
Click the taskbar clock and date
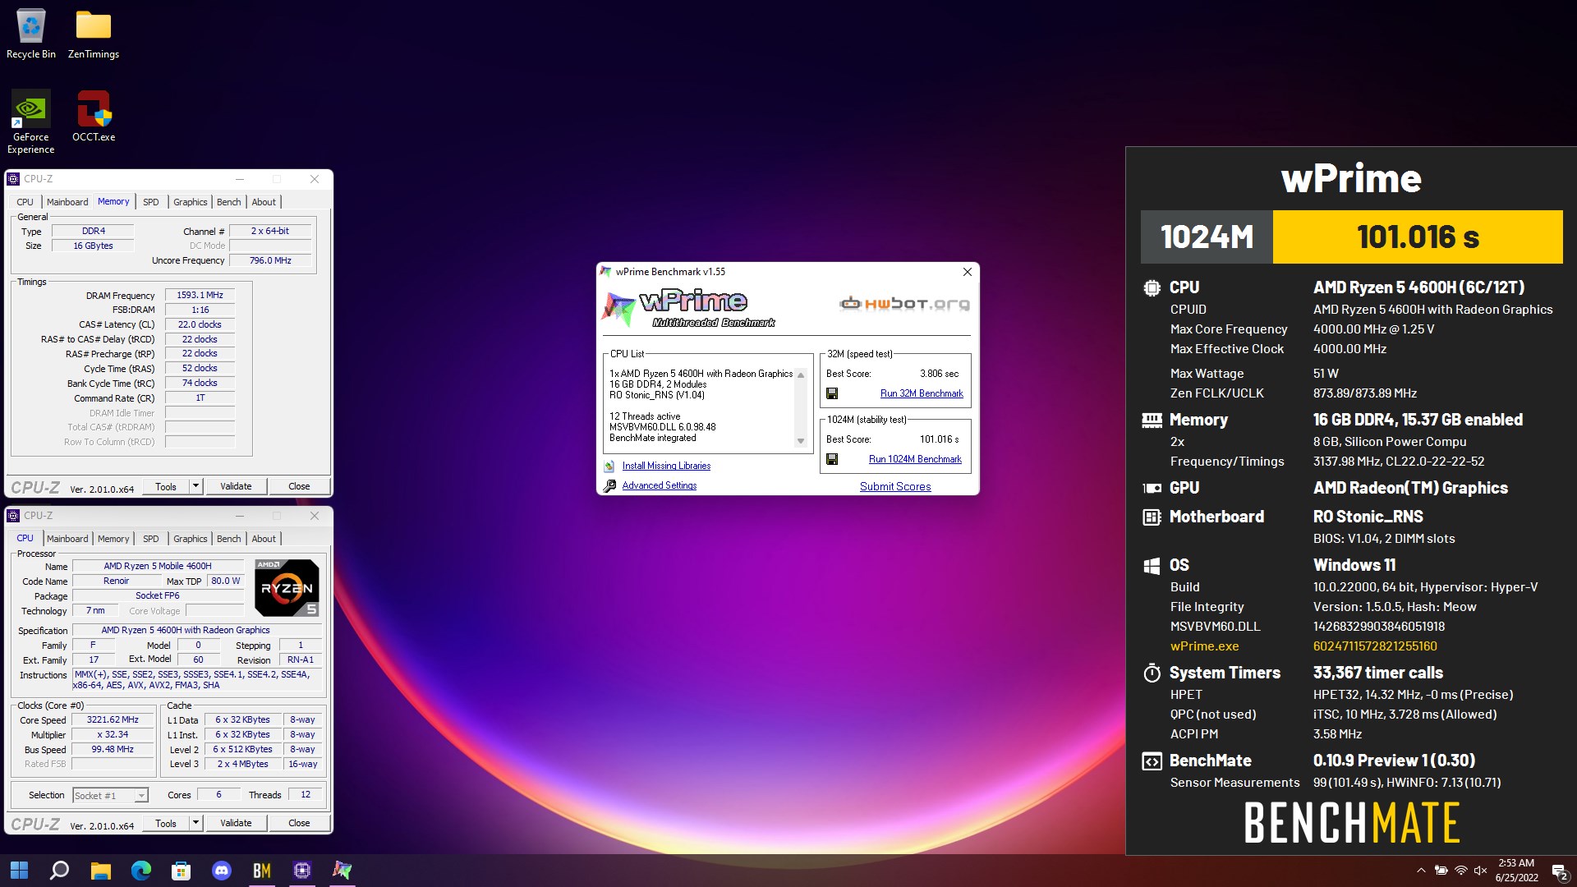tap(1516, 871)
